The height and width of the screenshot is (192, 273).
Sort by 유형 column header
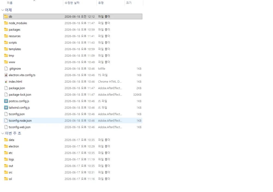click(101, 3)
